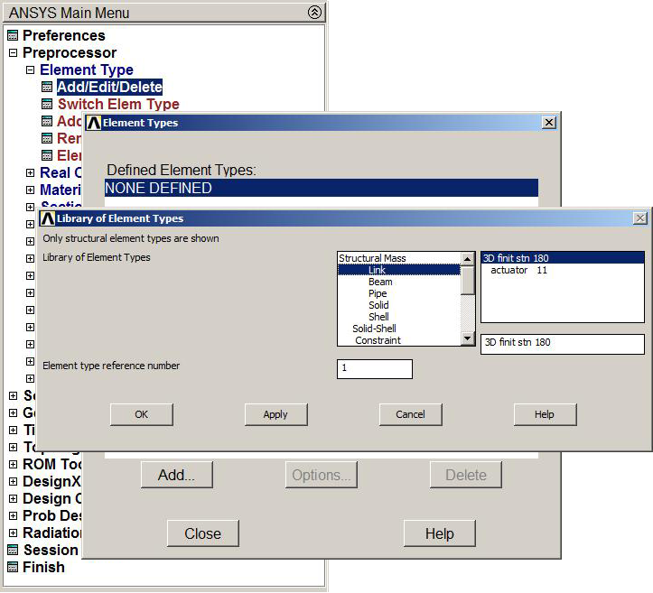This screenshot has width=653, height=593.
Task: Collapse the ANSYS Main Menu panel chevron
Action: 313,13
